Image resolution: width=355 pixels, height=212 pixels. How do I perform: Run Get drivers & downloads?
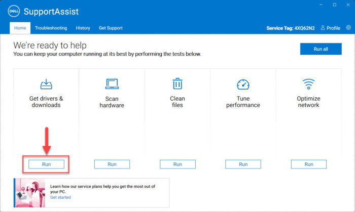tap(47, 164)
